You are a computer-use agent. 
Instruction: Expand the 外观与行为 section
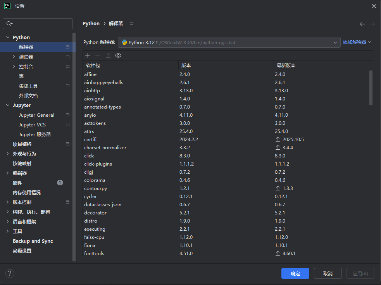coord(7,154)
